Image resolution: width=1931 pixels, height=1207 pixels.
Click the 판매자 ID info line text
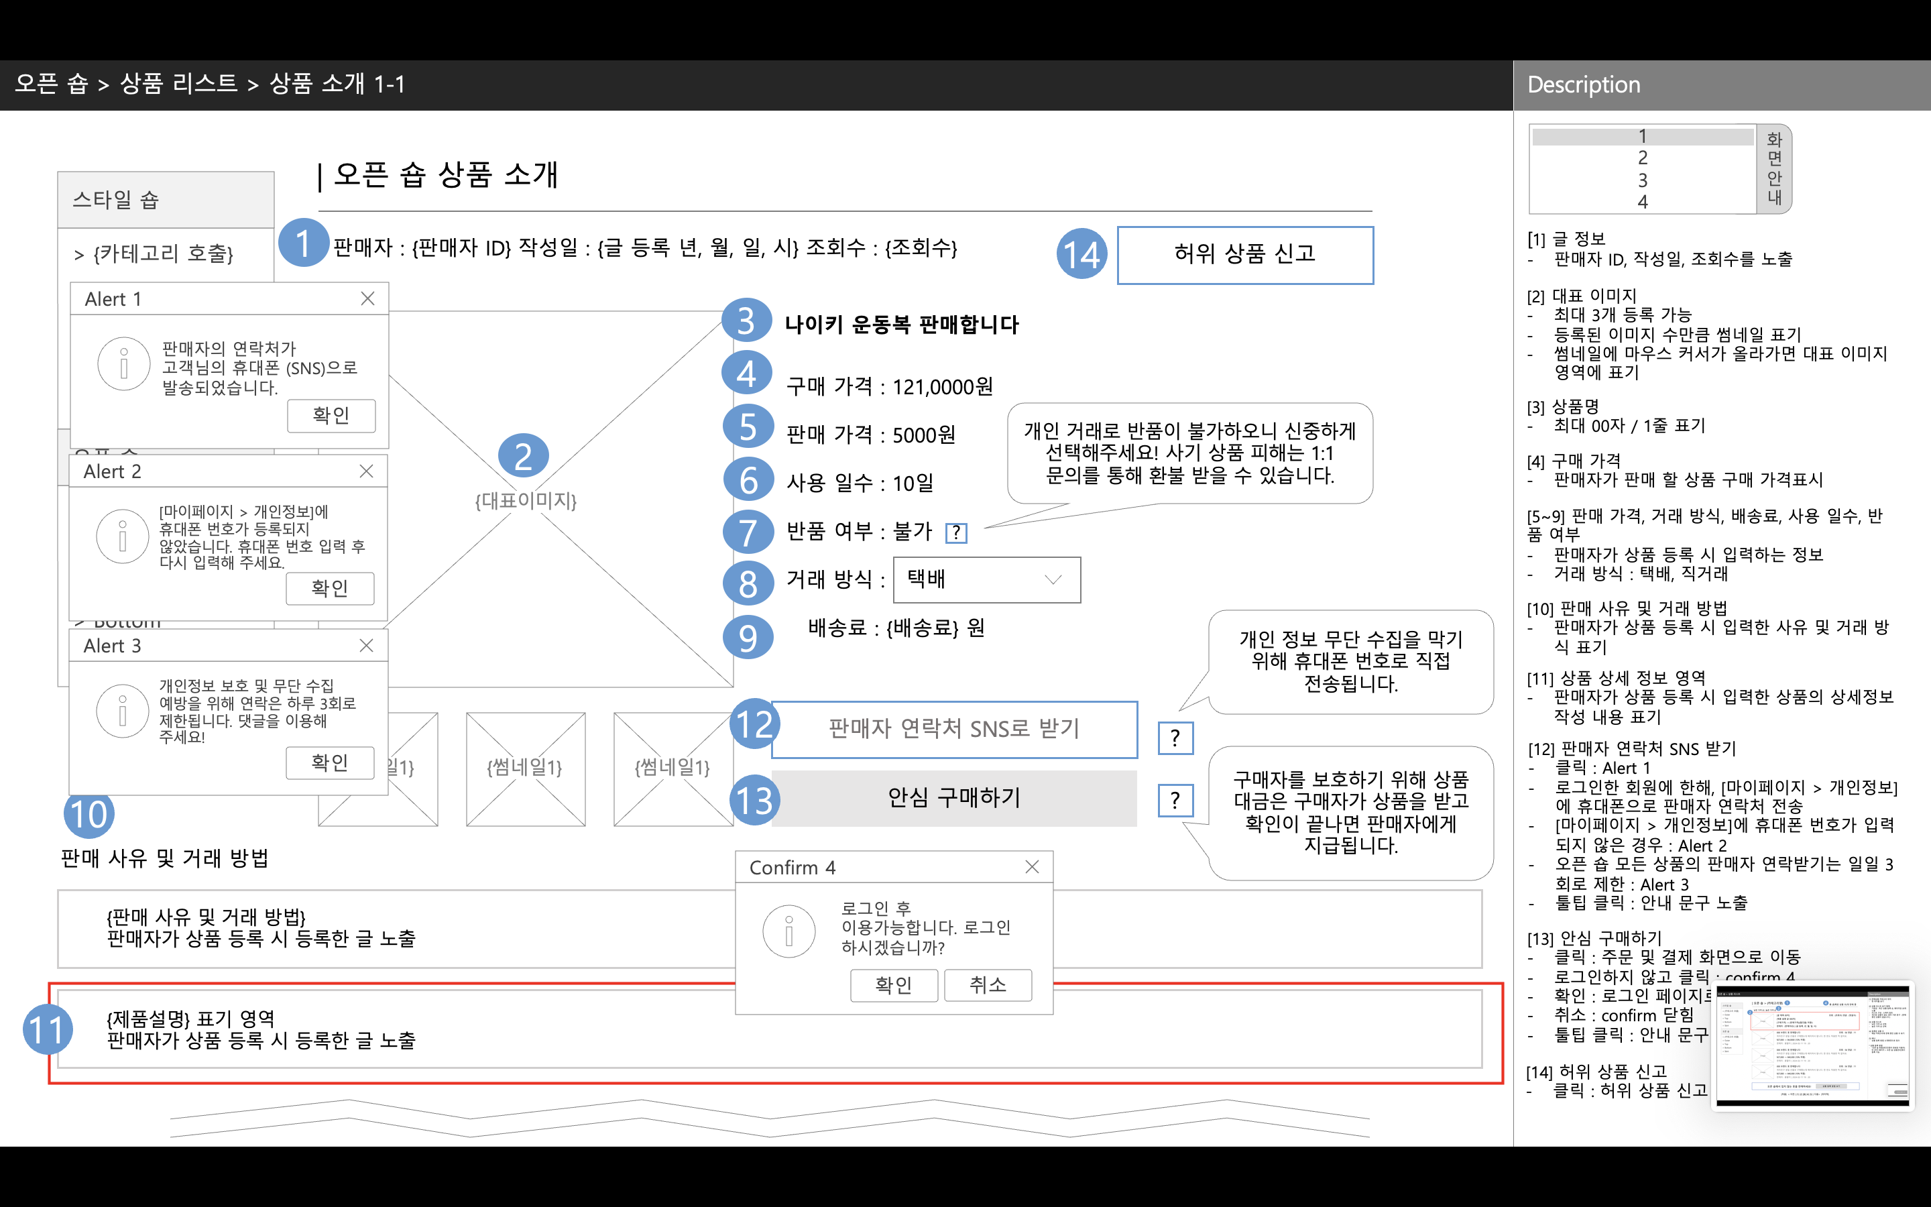pos(645,247)
